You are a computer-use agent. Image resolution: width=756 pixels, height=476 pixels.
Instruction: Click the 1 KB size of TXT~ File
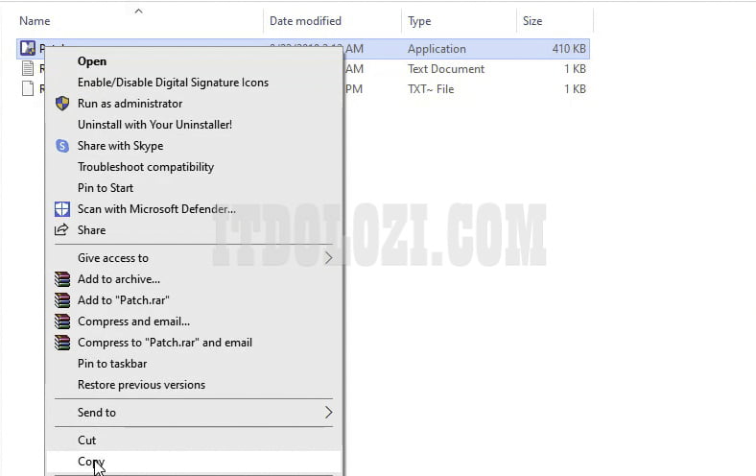pos(576,89)
